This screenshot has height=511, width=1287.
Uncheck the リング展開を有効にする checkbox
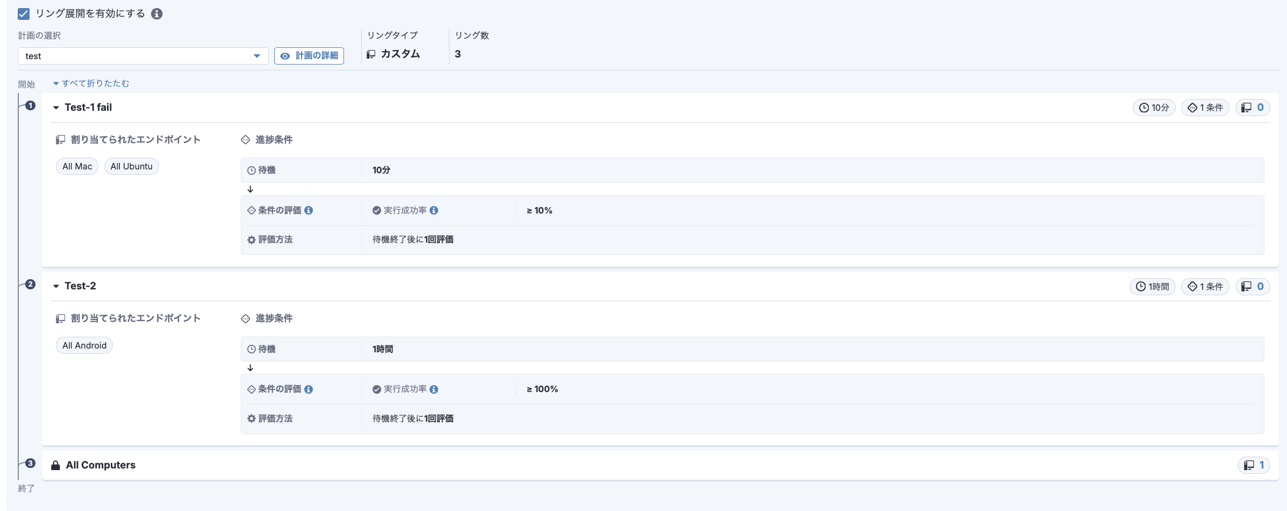pos(24,13)
